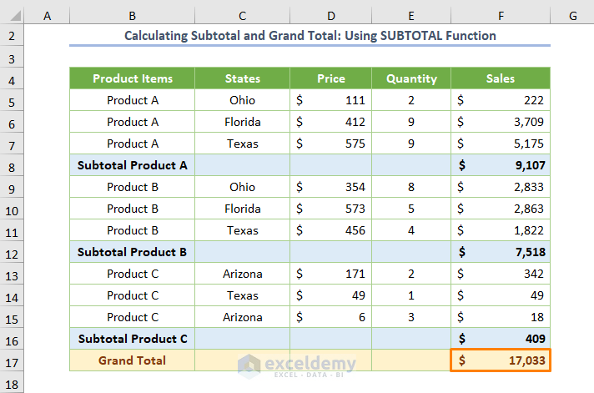Select row 4 header

(12, 78)
